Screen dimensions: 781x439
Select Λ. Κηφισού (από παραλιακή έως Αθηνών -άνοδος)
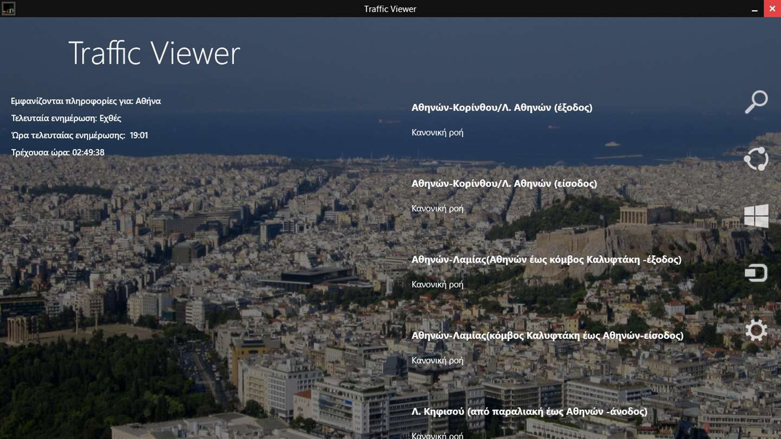(529, 411)
